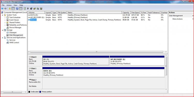Click the Explore magnifier toolbar icon

click(38, 8)
